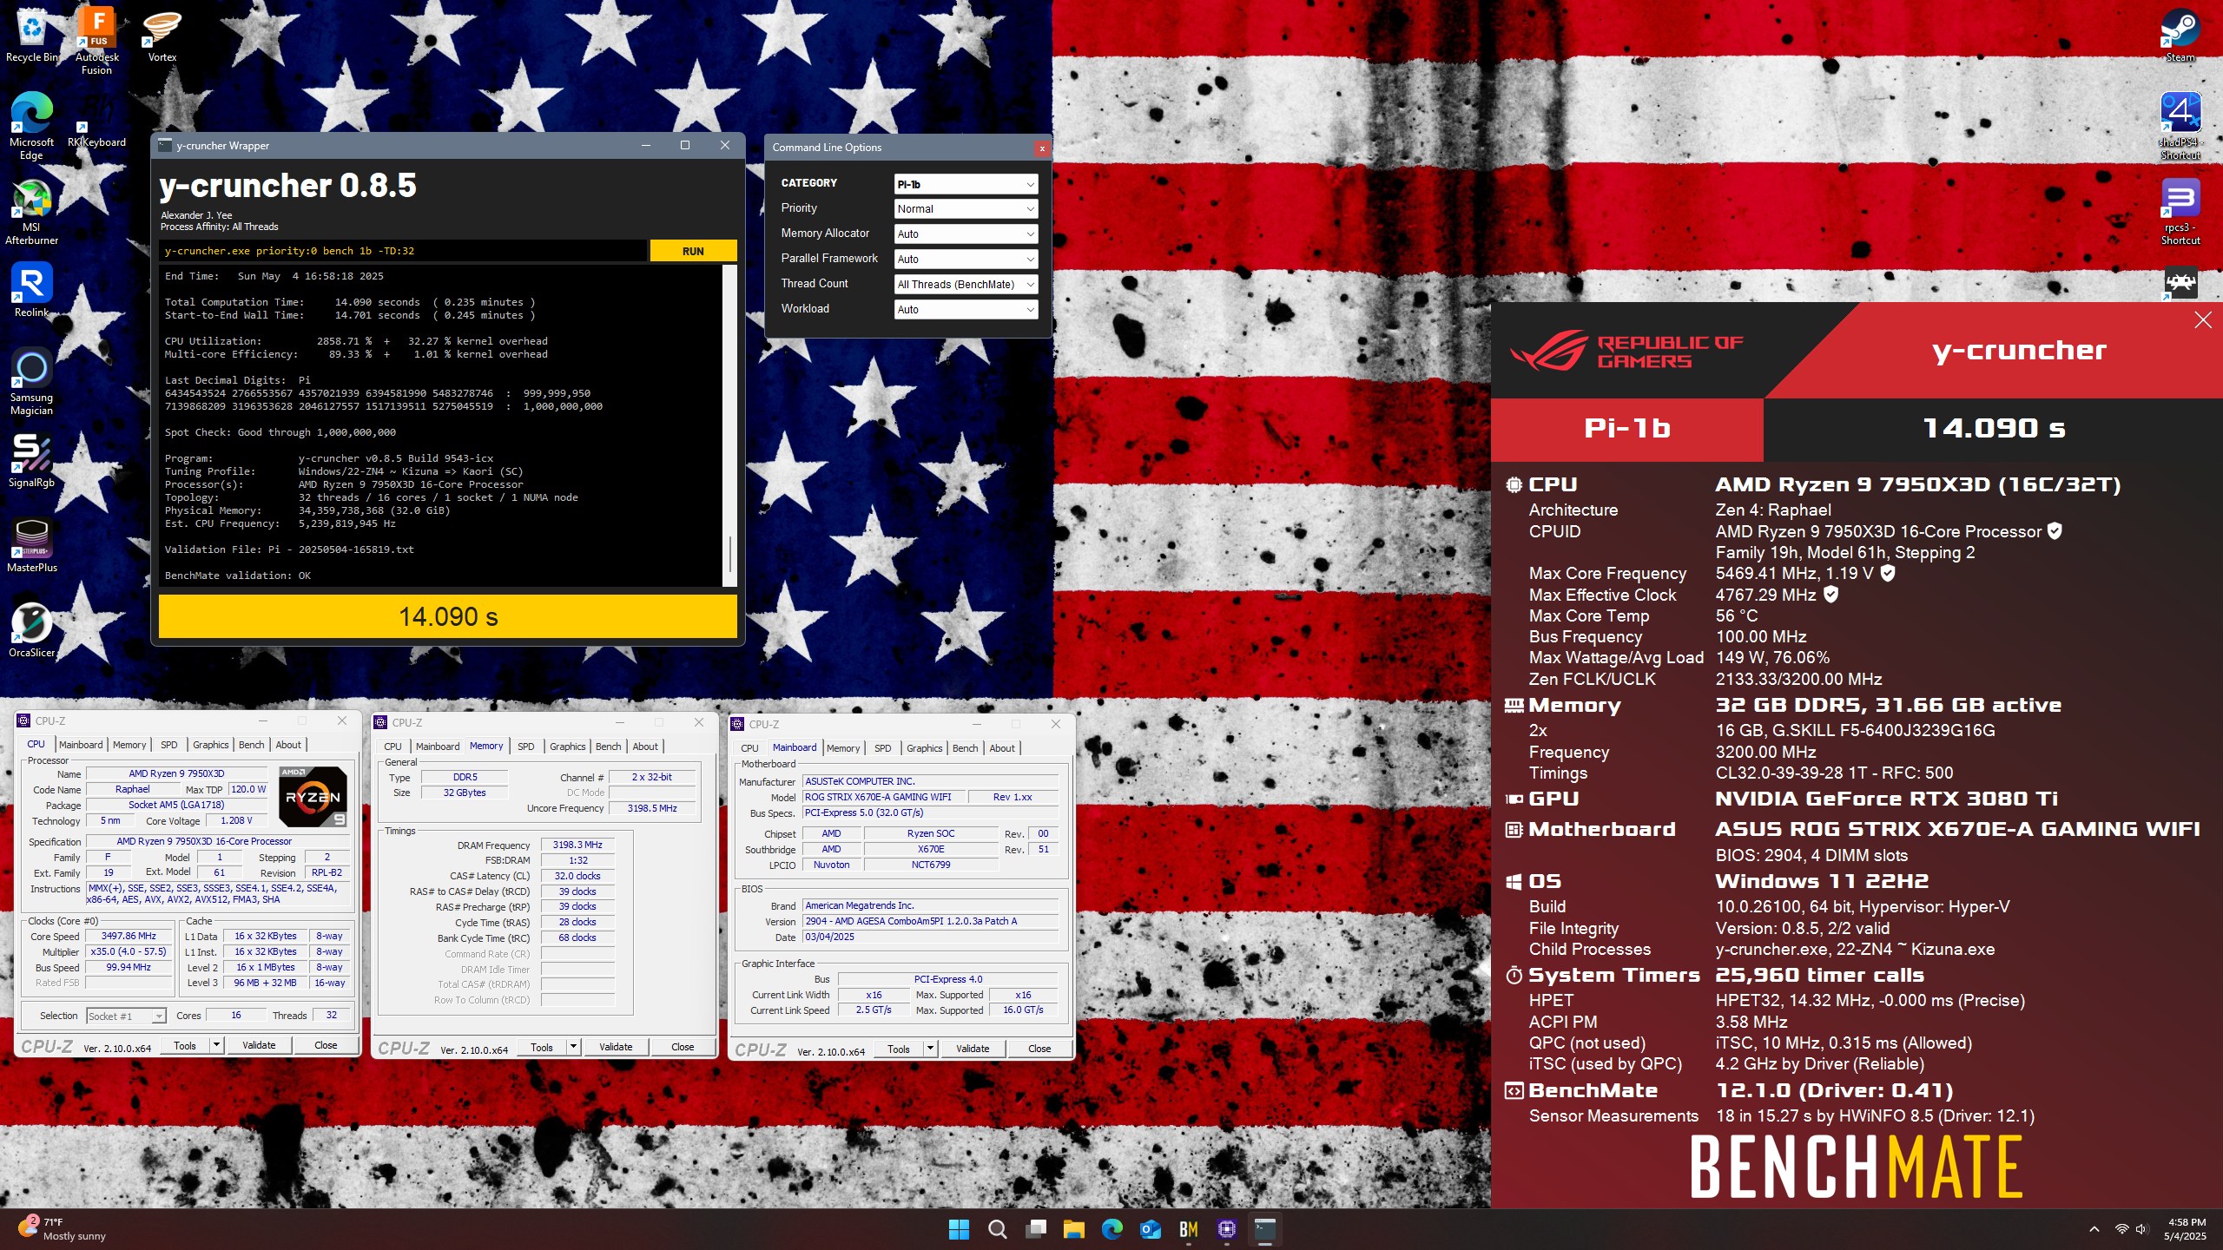This screenshot has width=2223, height=1250.
Task: Open Task View in the taskbar
Action: [1036, 1229]
